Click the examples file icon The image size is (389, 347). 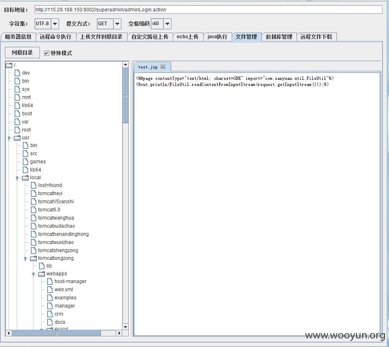pyautogui.click(x=50, y=298)
